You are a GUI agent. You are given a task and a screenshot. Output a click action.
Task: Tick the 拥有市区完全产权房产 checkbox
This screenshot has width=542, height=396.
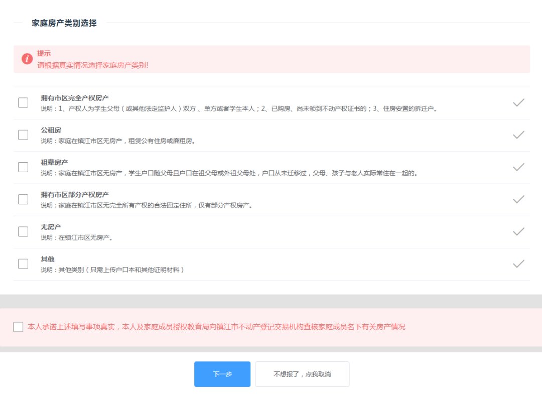[x=23, y=103]
